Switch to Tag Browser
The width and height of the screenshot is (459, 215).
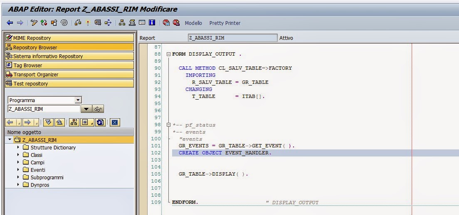point(69,65)
